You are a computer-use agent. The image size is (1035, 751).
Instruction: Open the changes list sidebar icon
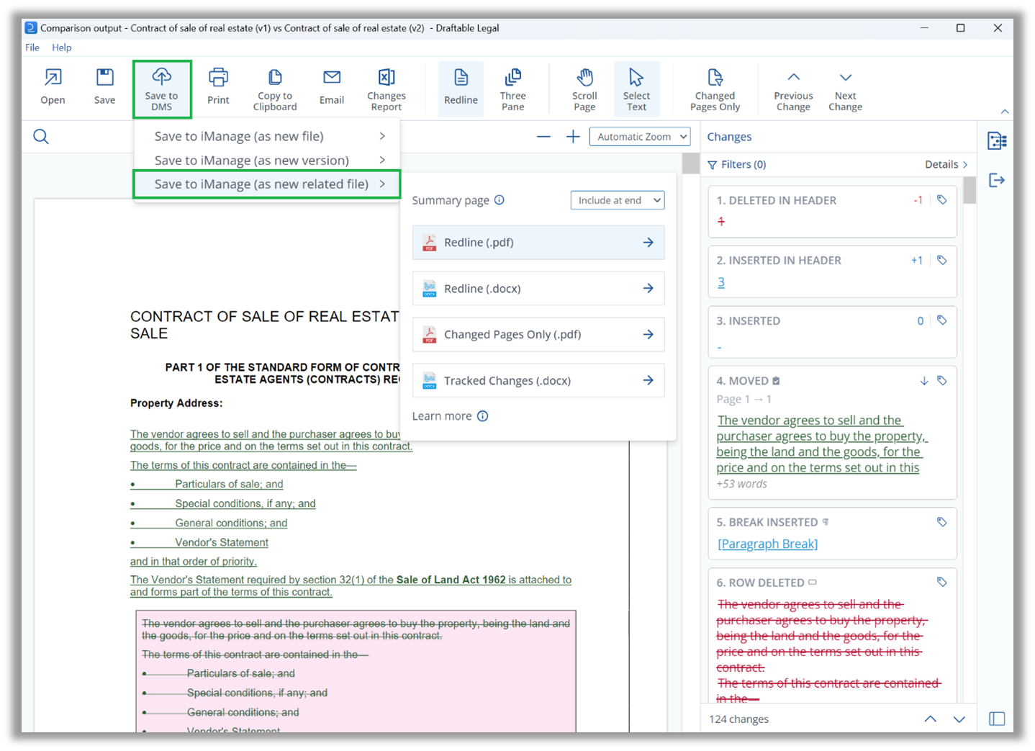click(x=997, y=140)
